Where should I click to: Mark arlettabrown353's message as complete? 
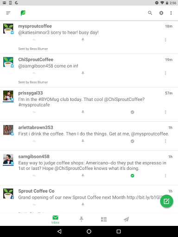[133, 141]
